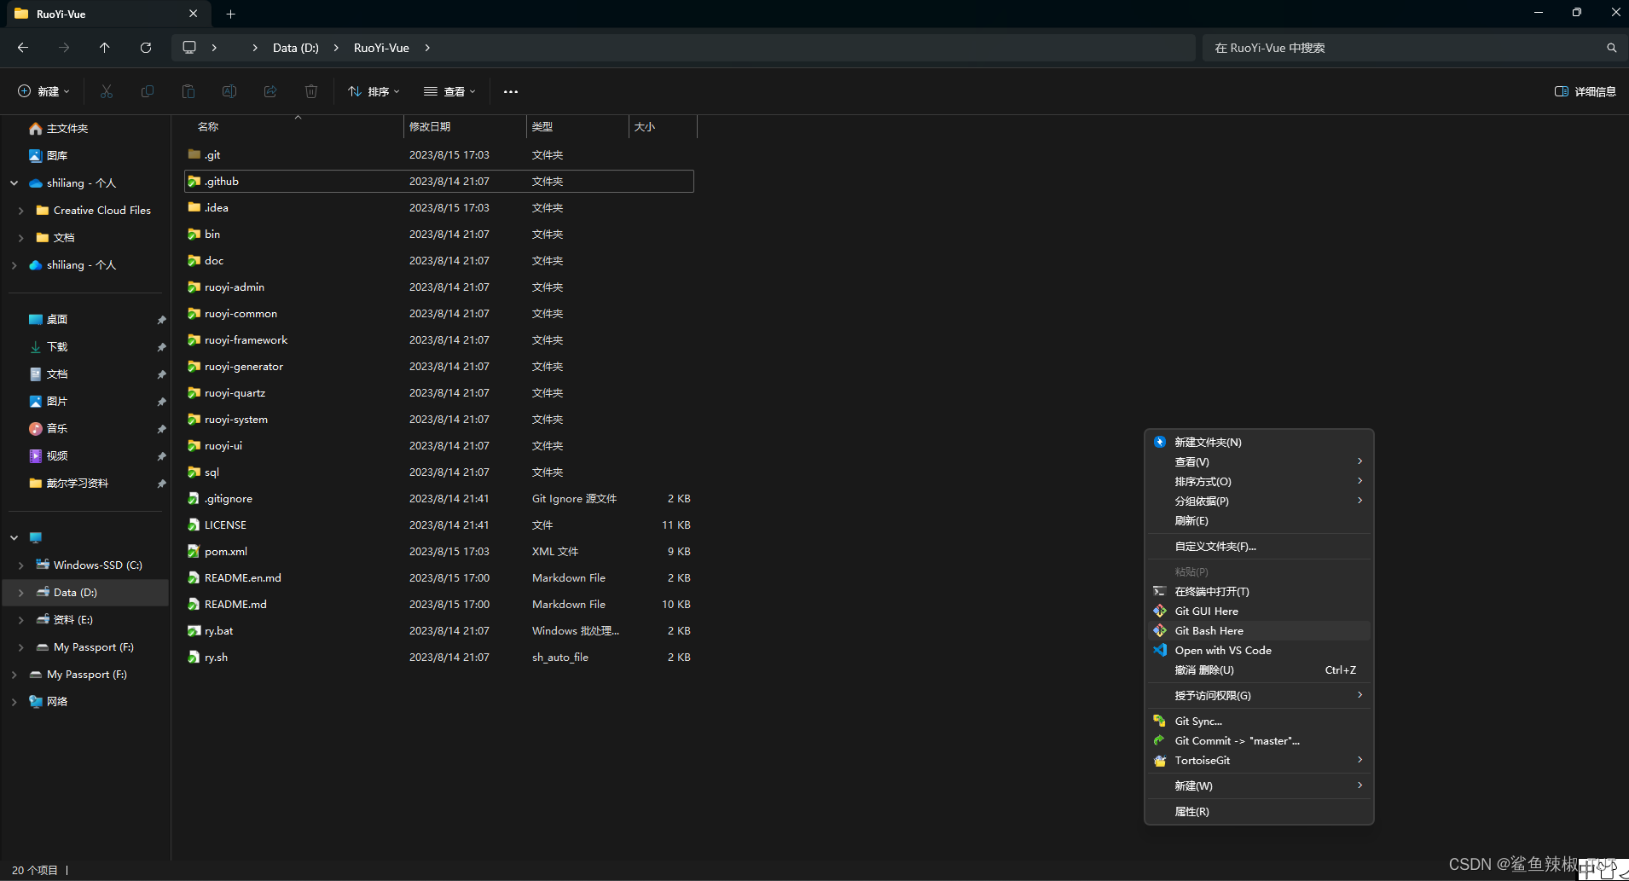Image resolution: width=1629 pixels, height=881 pixels.
Task: Click the 修改日期 column header
Action: 465,126
